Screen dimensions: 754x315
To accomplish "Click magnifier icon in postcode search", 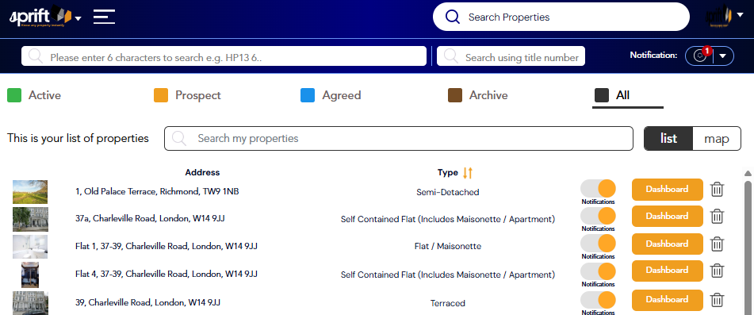I will tap(36, 56).
